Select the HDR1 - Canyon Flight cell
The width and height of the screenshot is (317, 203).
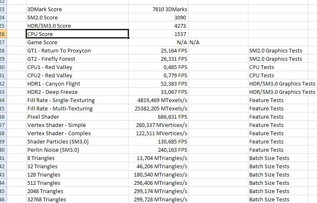pos(77,84)
